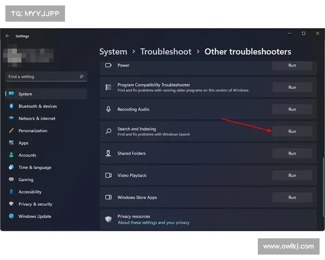Image resolution: width=325 pixels, height=260 pixels.
Task: Click the Program Compatibility description text
Action: click(x=183, y=90)
